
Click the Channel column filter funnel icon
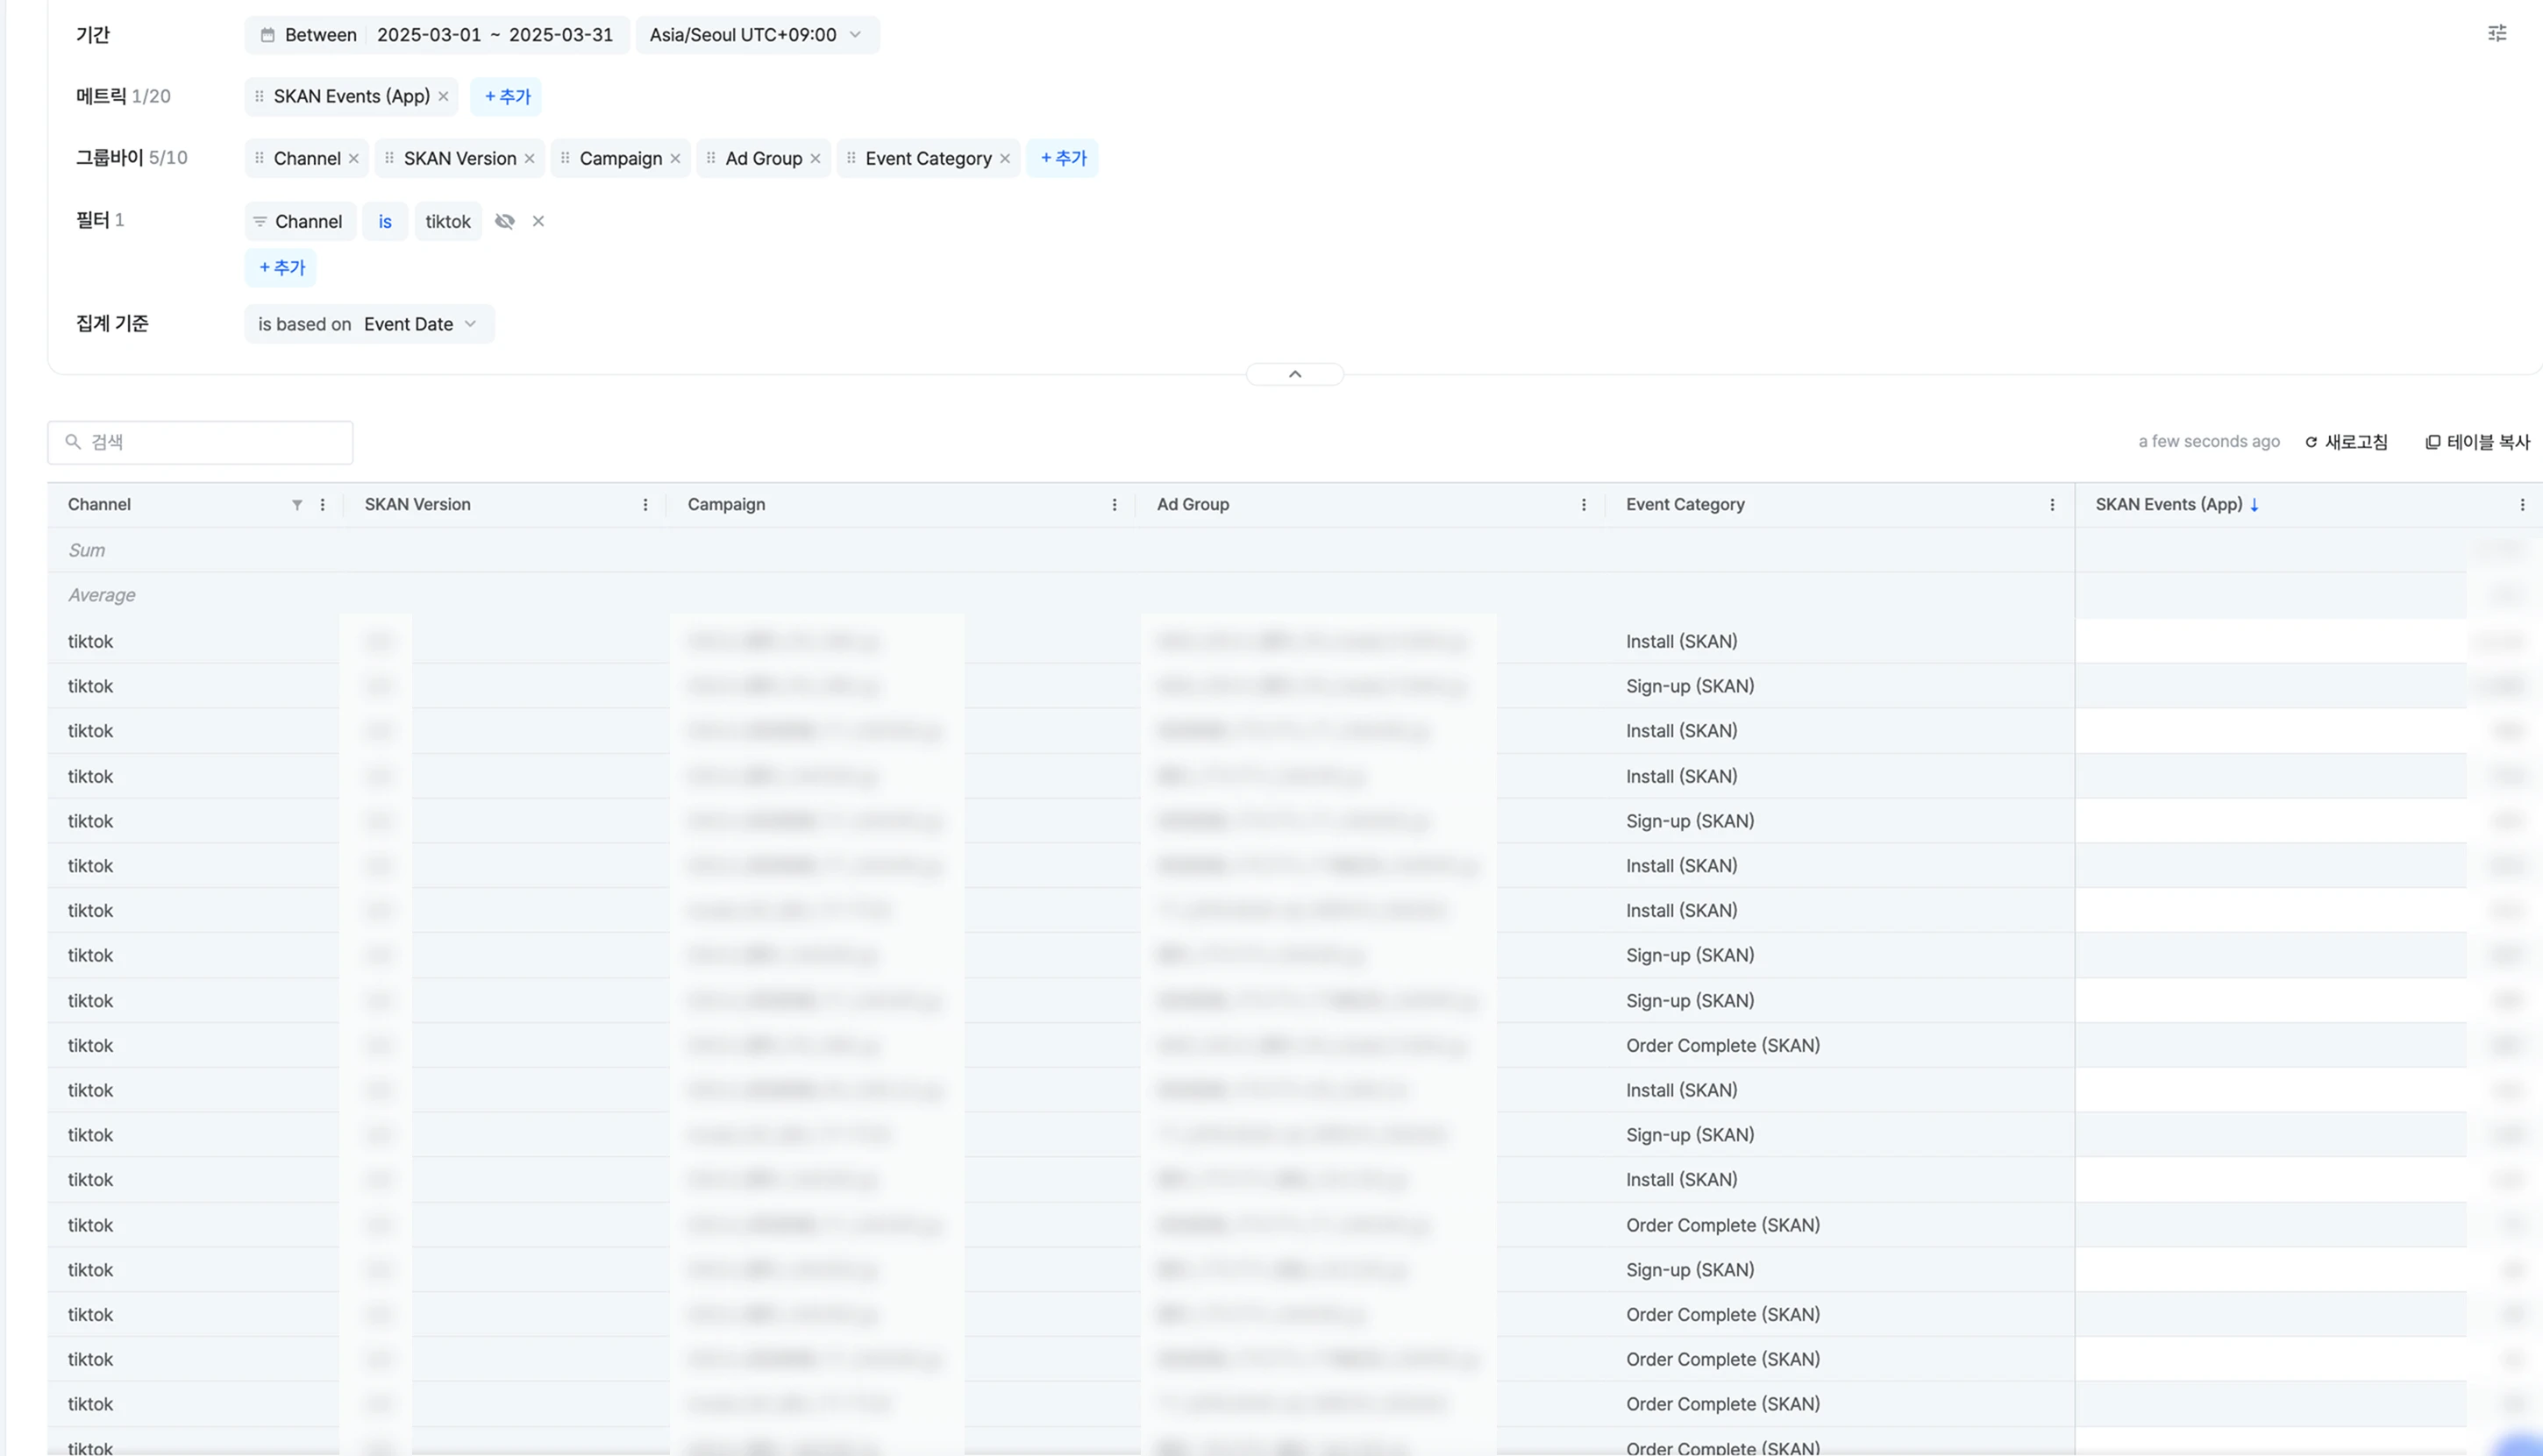pos(297,505)
